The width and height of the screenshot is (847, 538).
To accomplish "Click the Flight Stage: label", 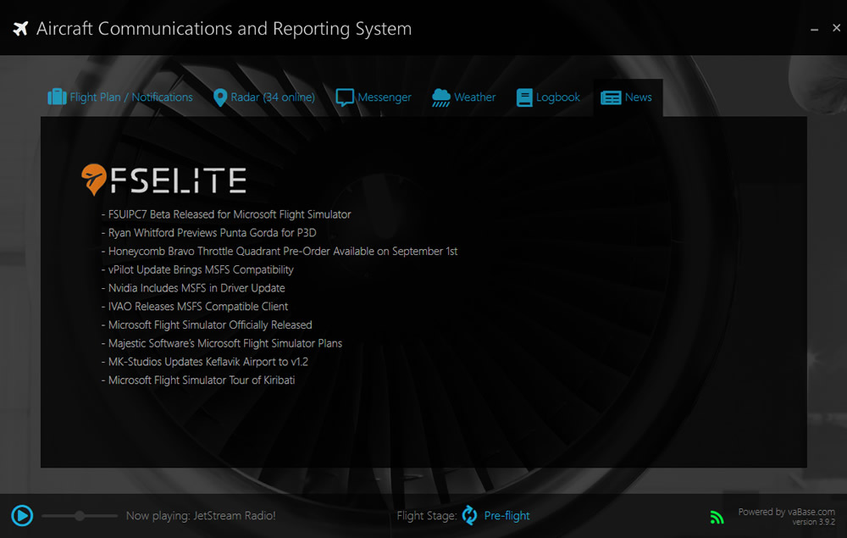I will [x=427, y=516].
